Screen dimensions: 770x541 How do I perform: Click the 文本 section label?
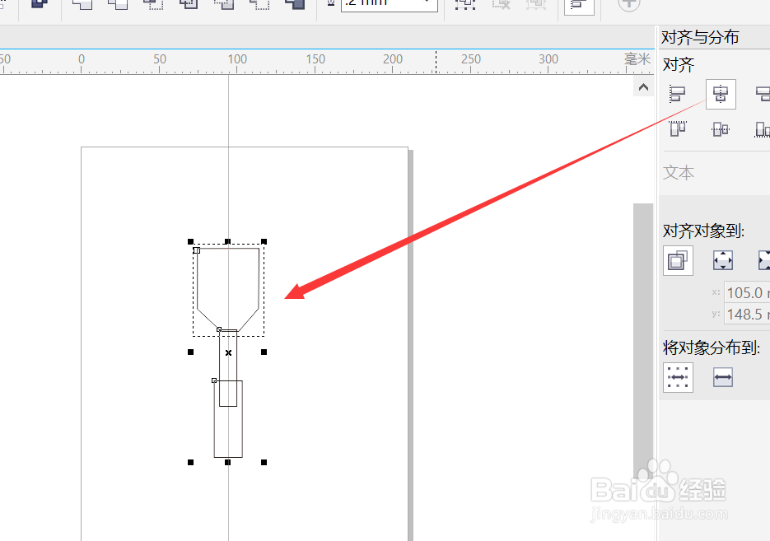click(x=678, y=173)
